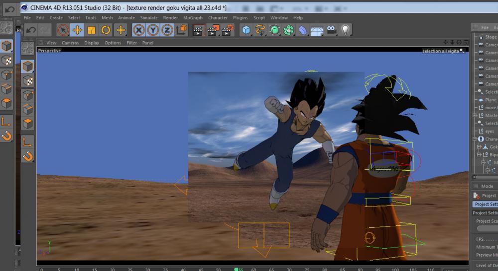Viewport: 498px width, 271px height.
Task: Toggle snapping magnet in inner palette
Action: pyautogui.click(x=27, y=156)
